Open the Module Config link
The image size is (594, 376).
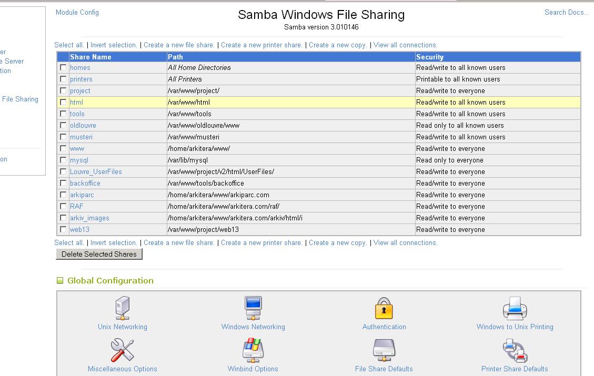[77, 13]
